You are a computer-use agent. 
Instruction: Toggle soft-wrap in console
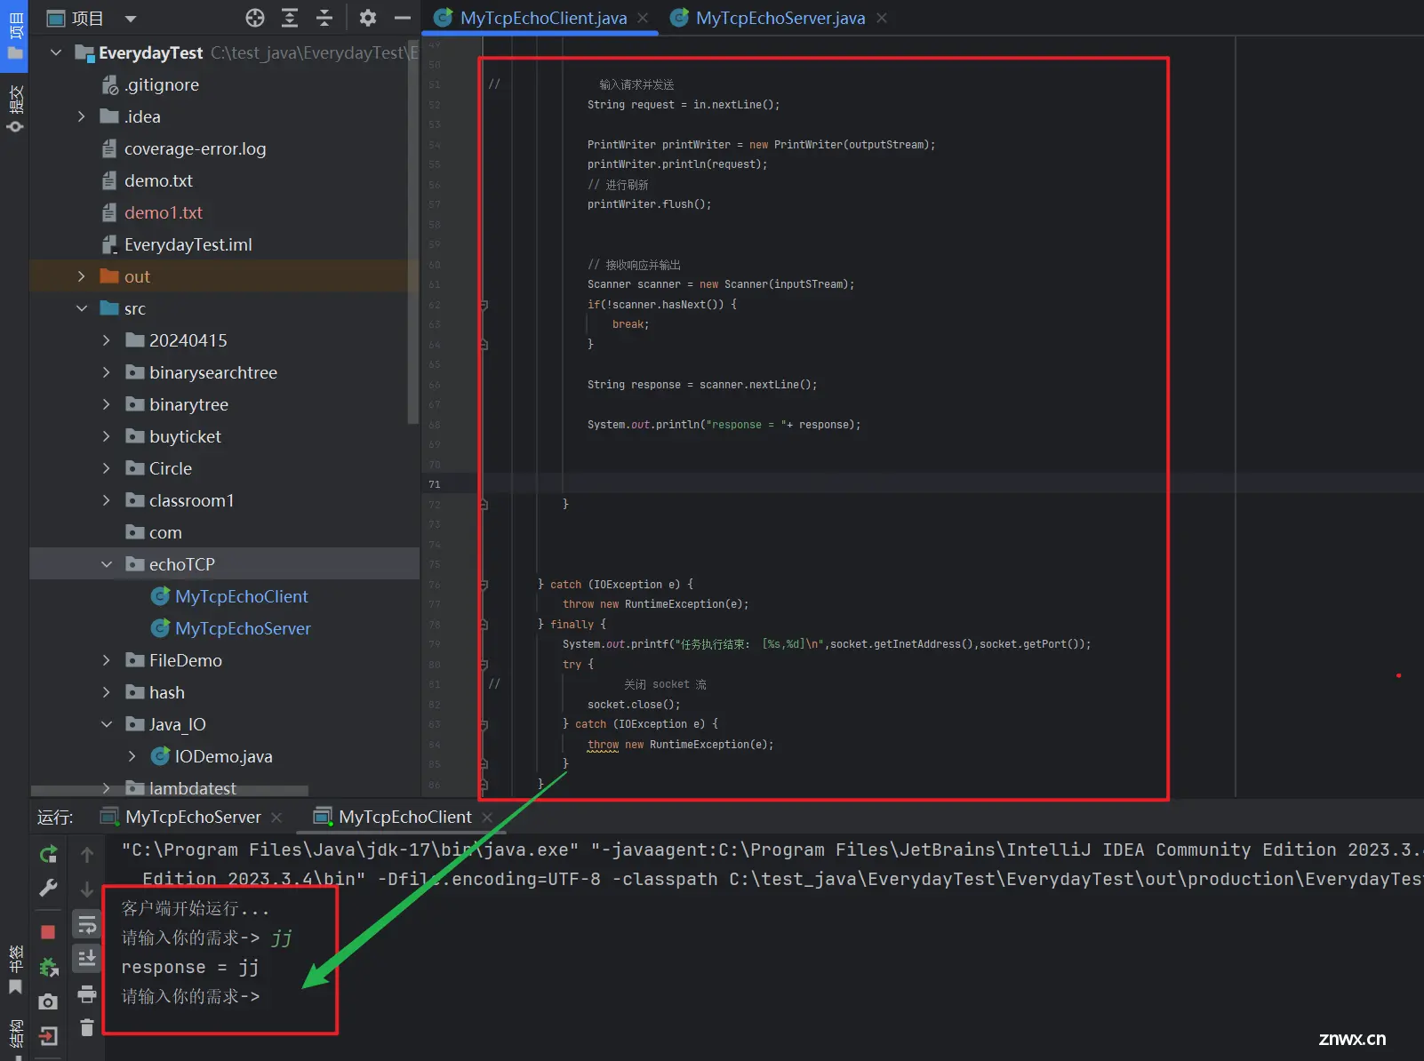tap(87, 925)
